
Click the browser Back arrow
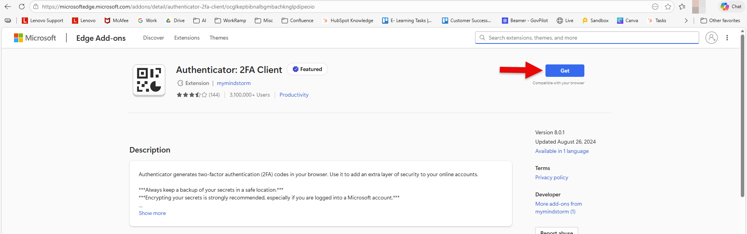(x=8, y=7)
